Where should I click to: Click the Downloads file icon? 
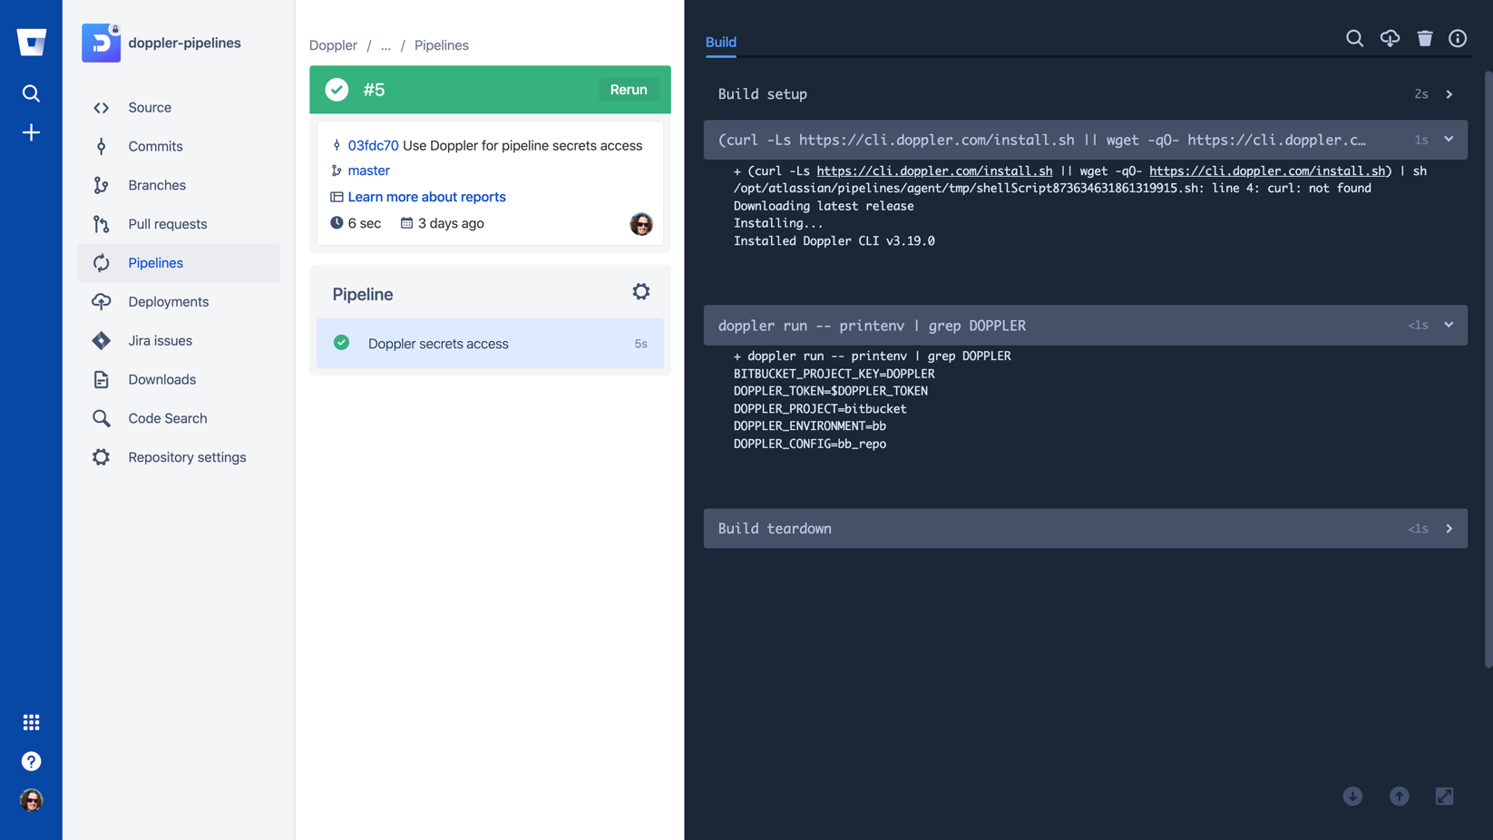click(x=101, y=379)
